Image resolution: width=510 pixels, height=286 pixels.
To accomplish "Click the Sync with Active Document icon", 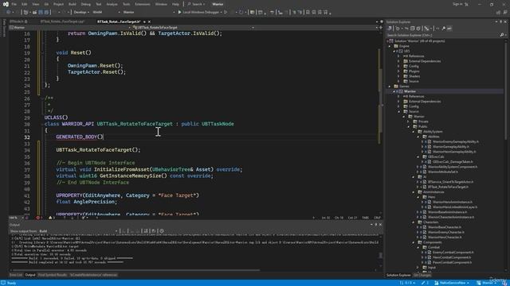I will pyautogui.click(x=406, y=29).
